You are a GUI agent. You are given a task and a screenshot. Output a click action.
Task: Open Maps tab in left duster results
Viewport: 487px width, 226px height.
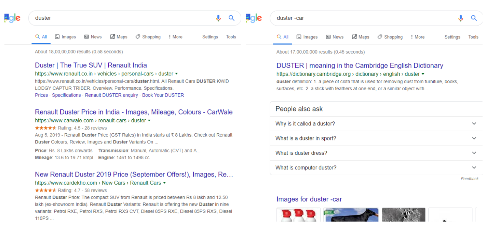[119, 37]
